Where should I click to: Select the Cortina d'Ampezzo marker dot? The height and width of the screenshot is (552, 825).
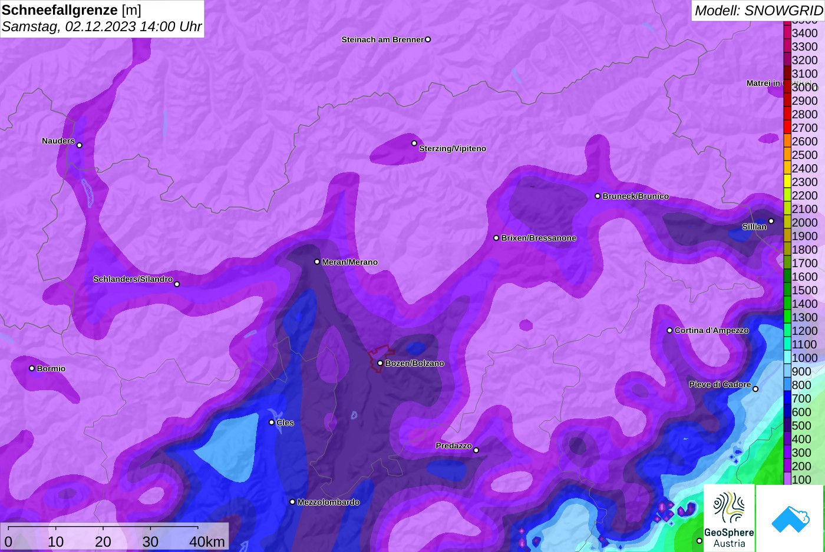click(669, 330)
